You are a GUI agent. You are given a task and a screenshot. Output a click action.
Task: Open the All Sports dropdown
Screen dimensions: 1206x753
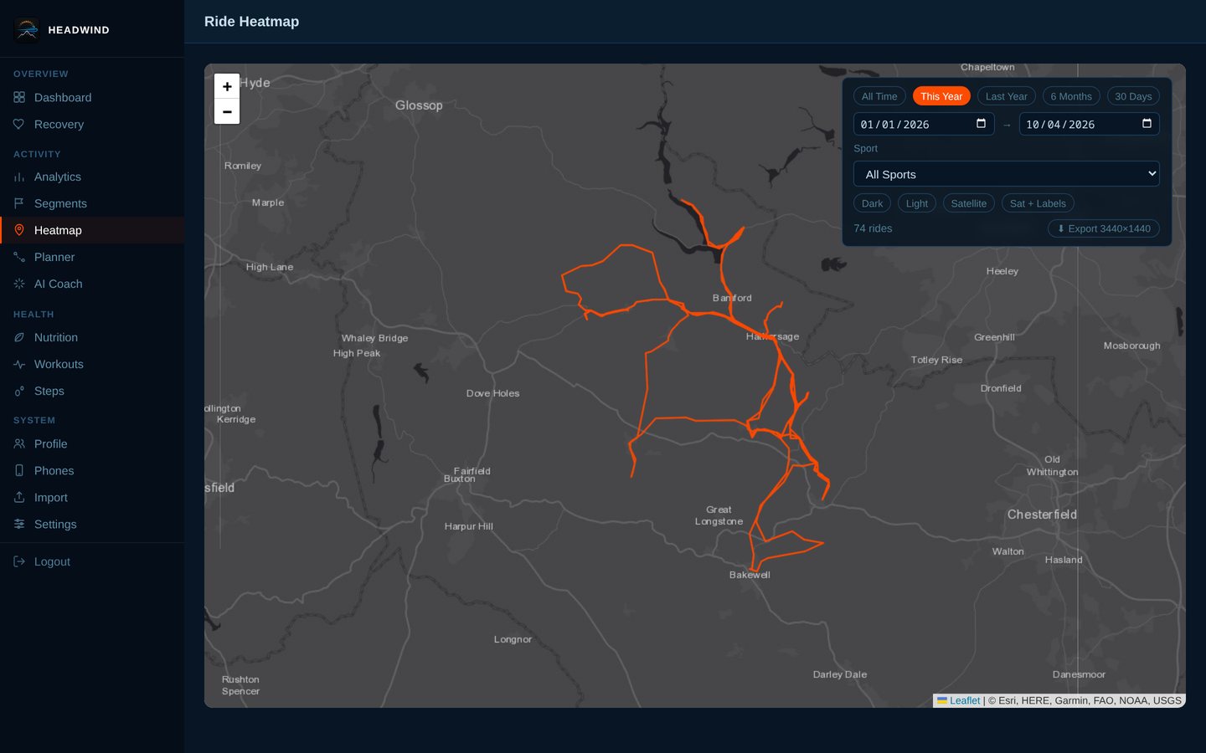(x=1007, y=174)
